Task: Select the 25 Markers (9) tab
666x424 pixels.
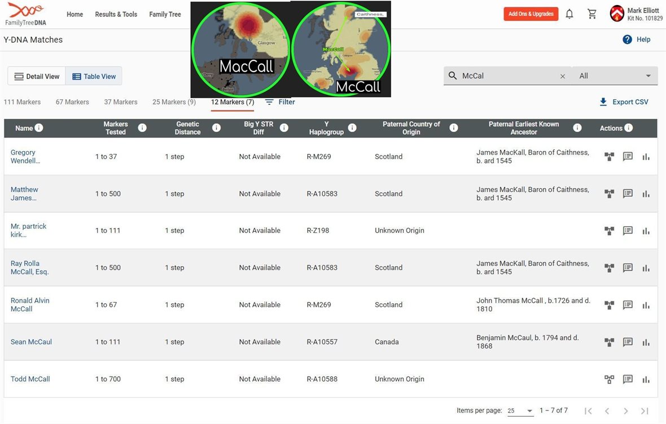Action: (174, 102)
